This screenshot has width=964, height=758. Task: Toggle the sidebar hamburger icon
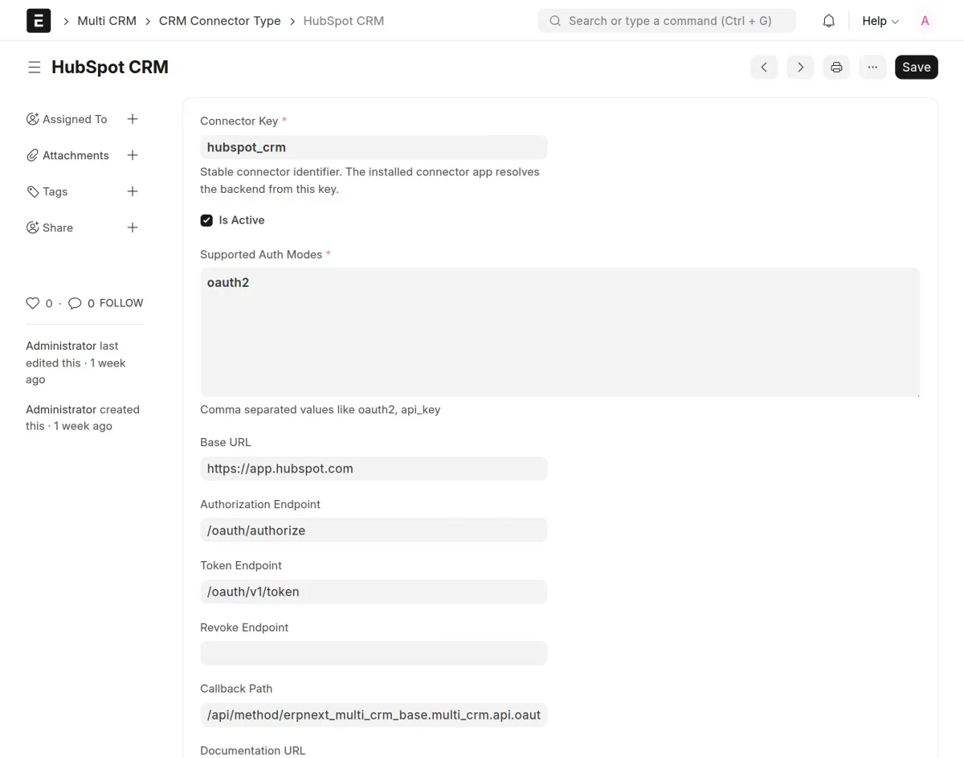(34, 68)
